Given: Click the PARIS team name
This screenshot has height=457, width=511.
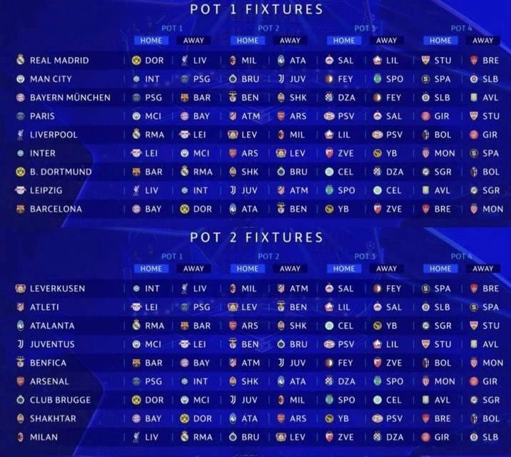Looking at the screenshot, I should coord(42,116).
